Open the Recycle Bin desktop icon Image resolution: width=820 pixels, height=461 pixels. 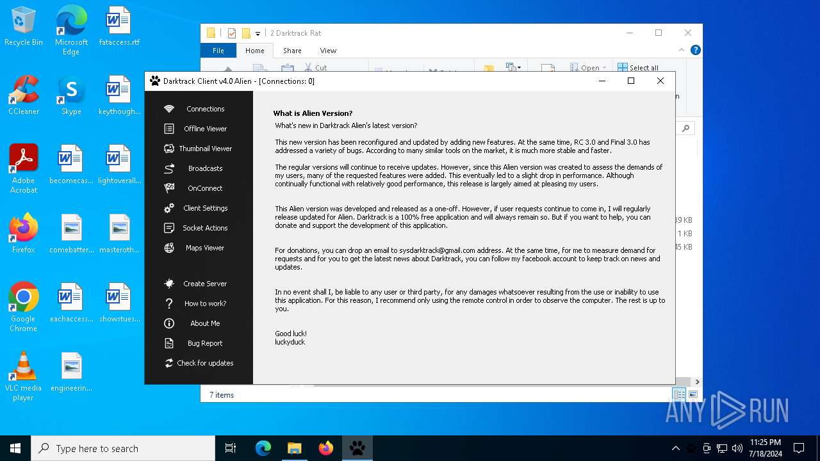pos(24,27)
